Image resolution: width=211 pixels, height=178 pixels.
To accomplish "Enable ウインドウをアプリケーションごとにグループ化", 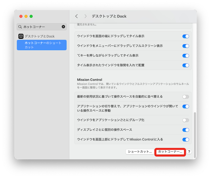I will pyautogui.click(x=186, y=120).
